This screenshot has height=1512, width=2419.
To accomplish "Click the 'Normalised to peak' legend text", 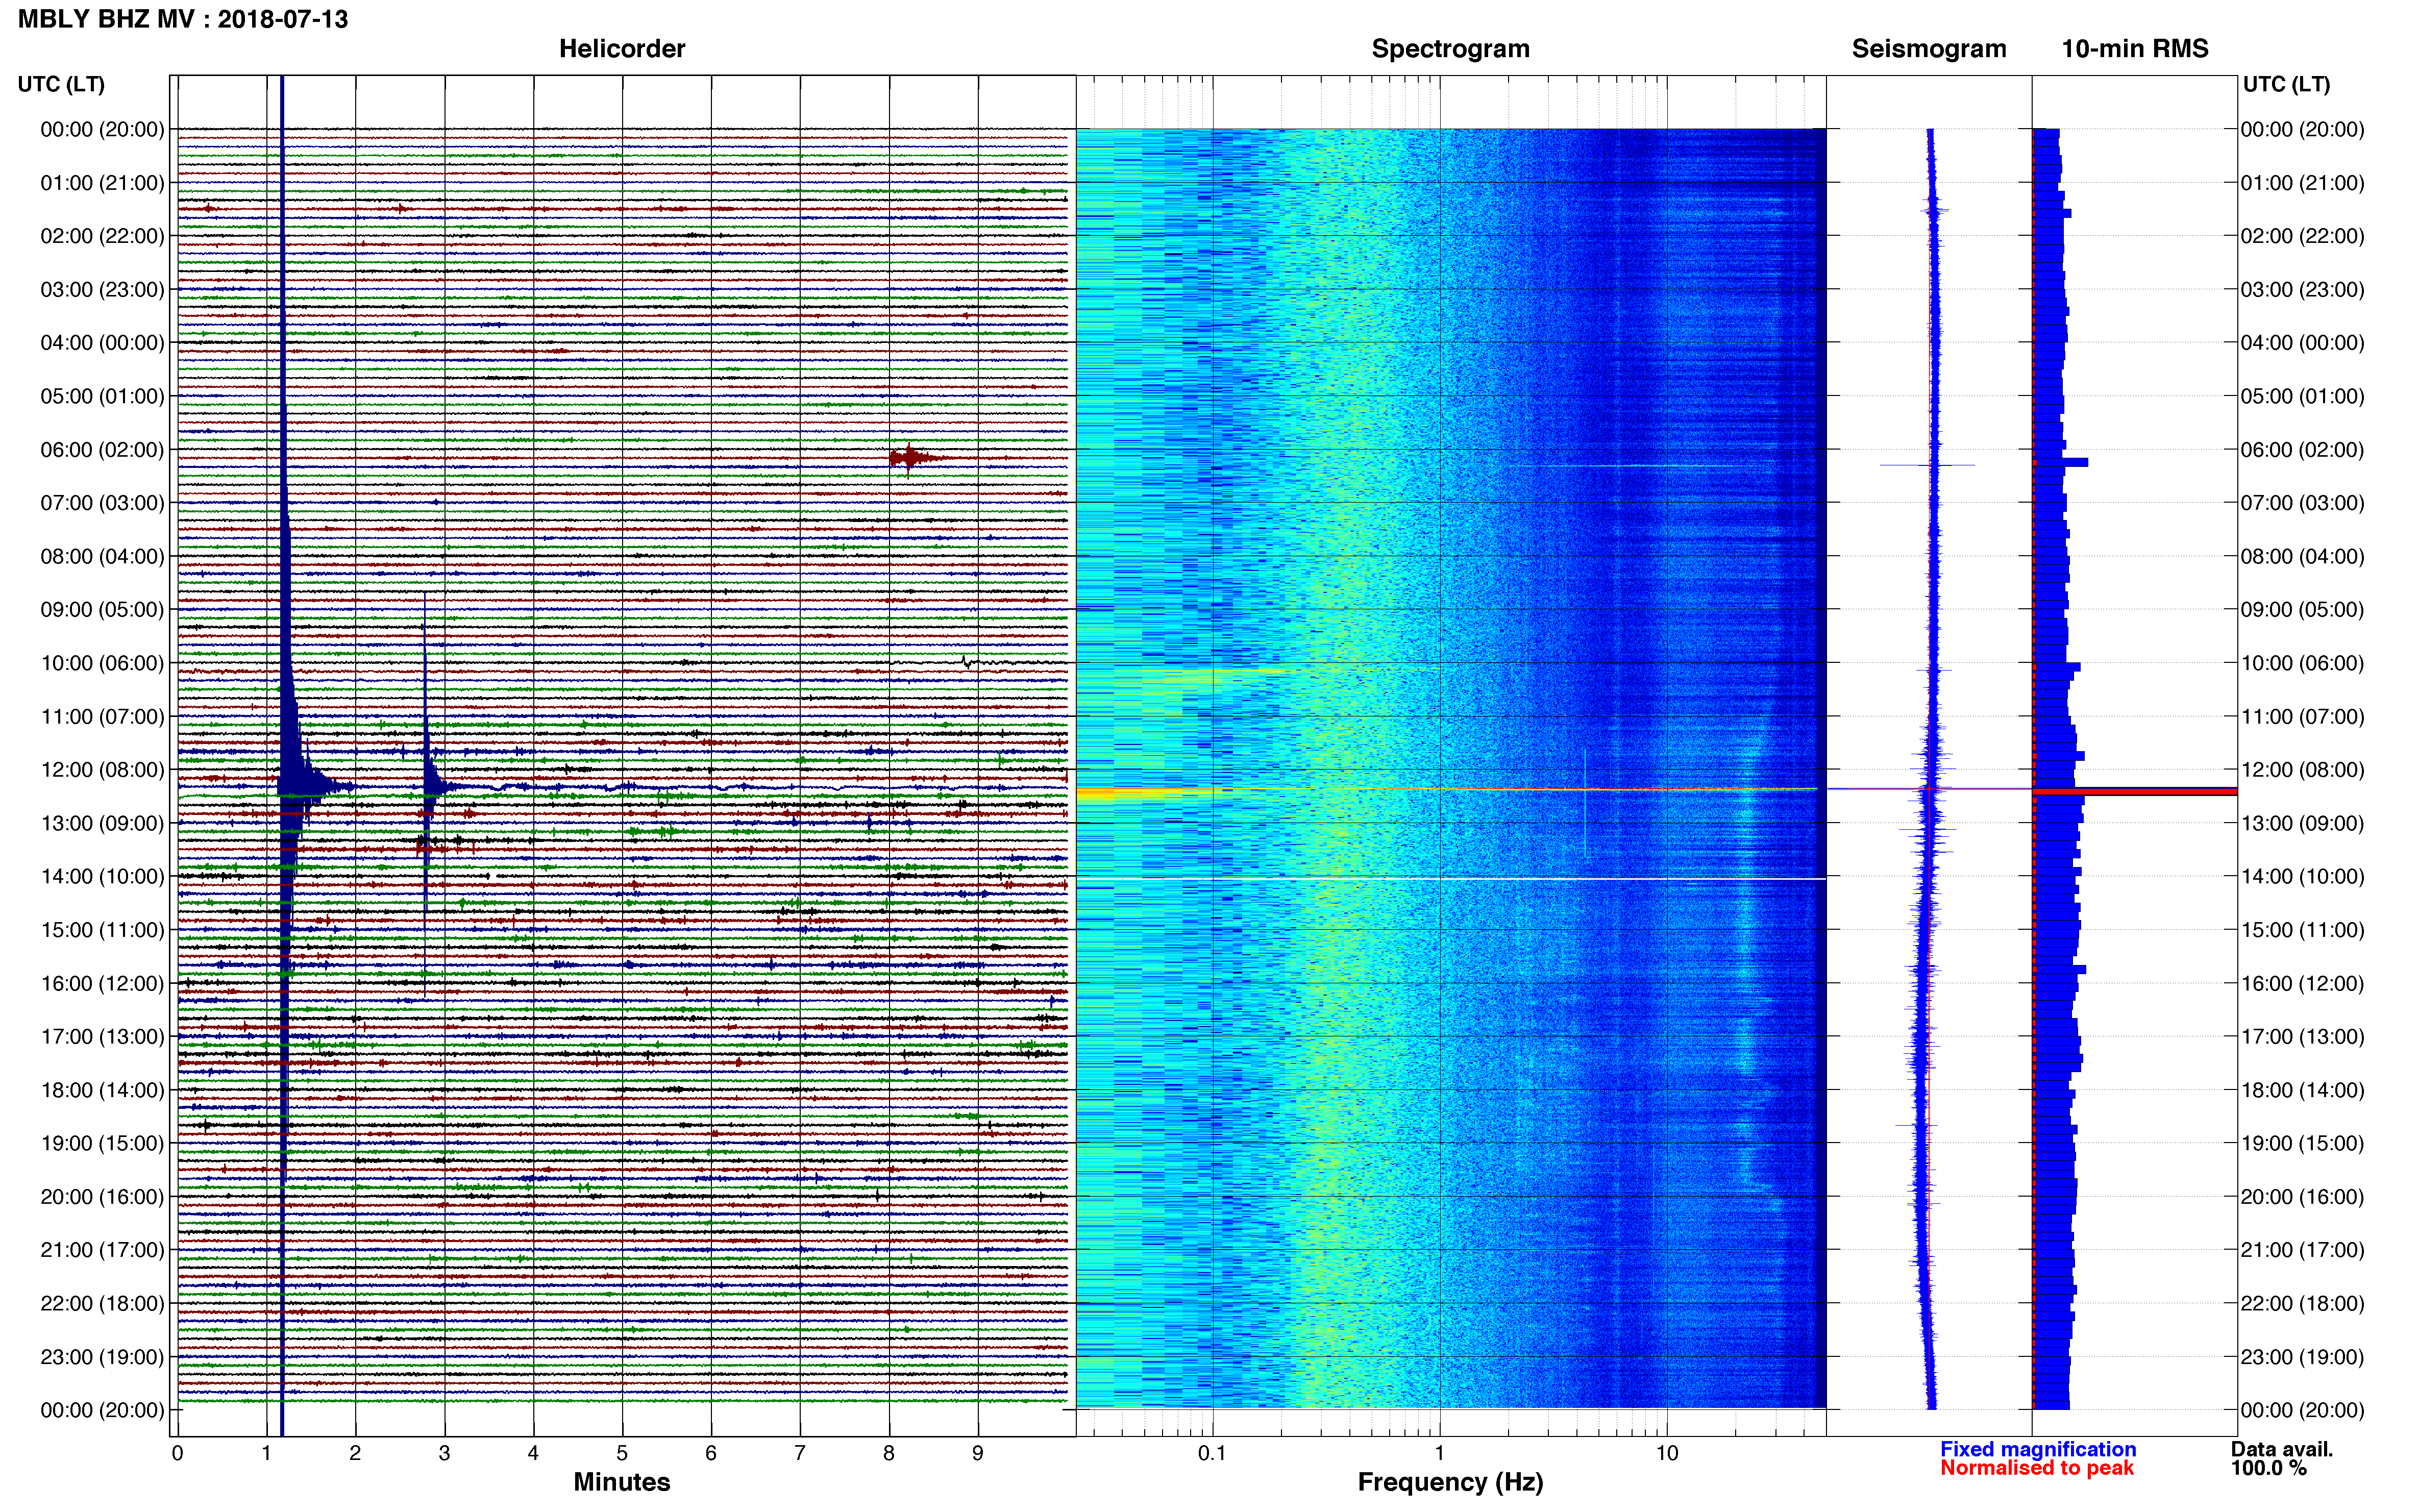I will (x=2037, y=1468).
